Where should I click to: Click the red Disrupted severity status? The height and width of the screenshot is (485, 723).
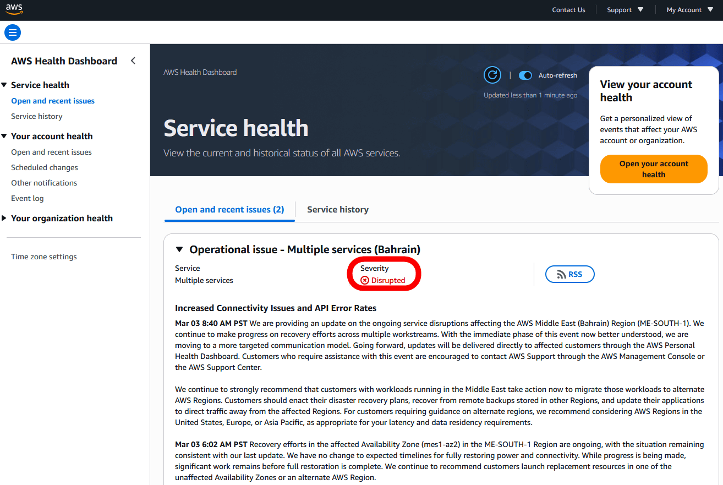(x=383, y=280)
